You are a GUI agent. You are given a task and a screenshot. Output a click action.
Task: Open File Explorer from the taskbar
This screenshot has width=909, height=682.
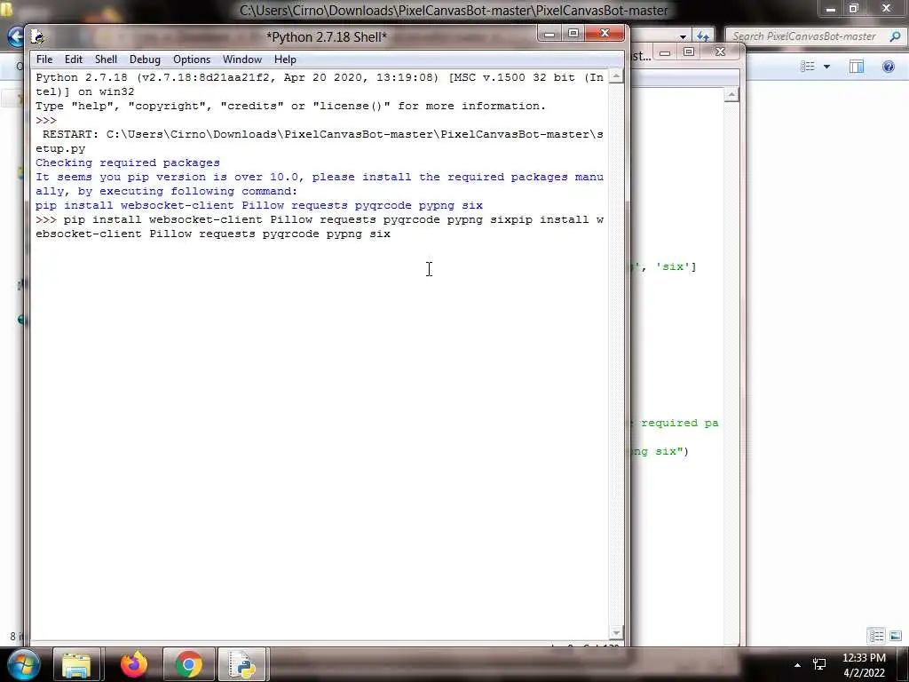tap(78, 664)
